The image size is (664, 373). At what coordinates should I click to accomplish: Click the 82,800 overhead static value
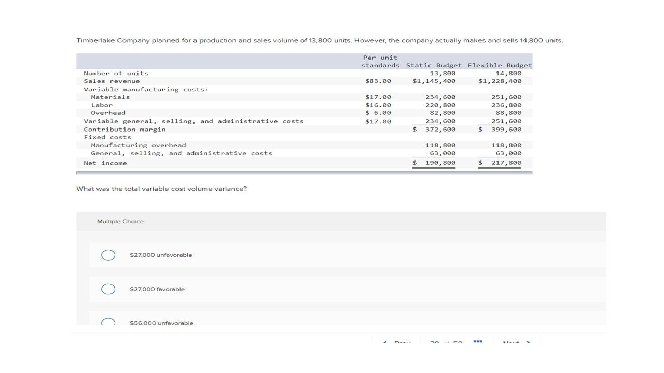[442, 113]
